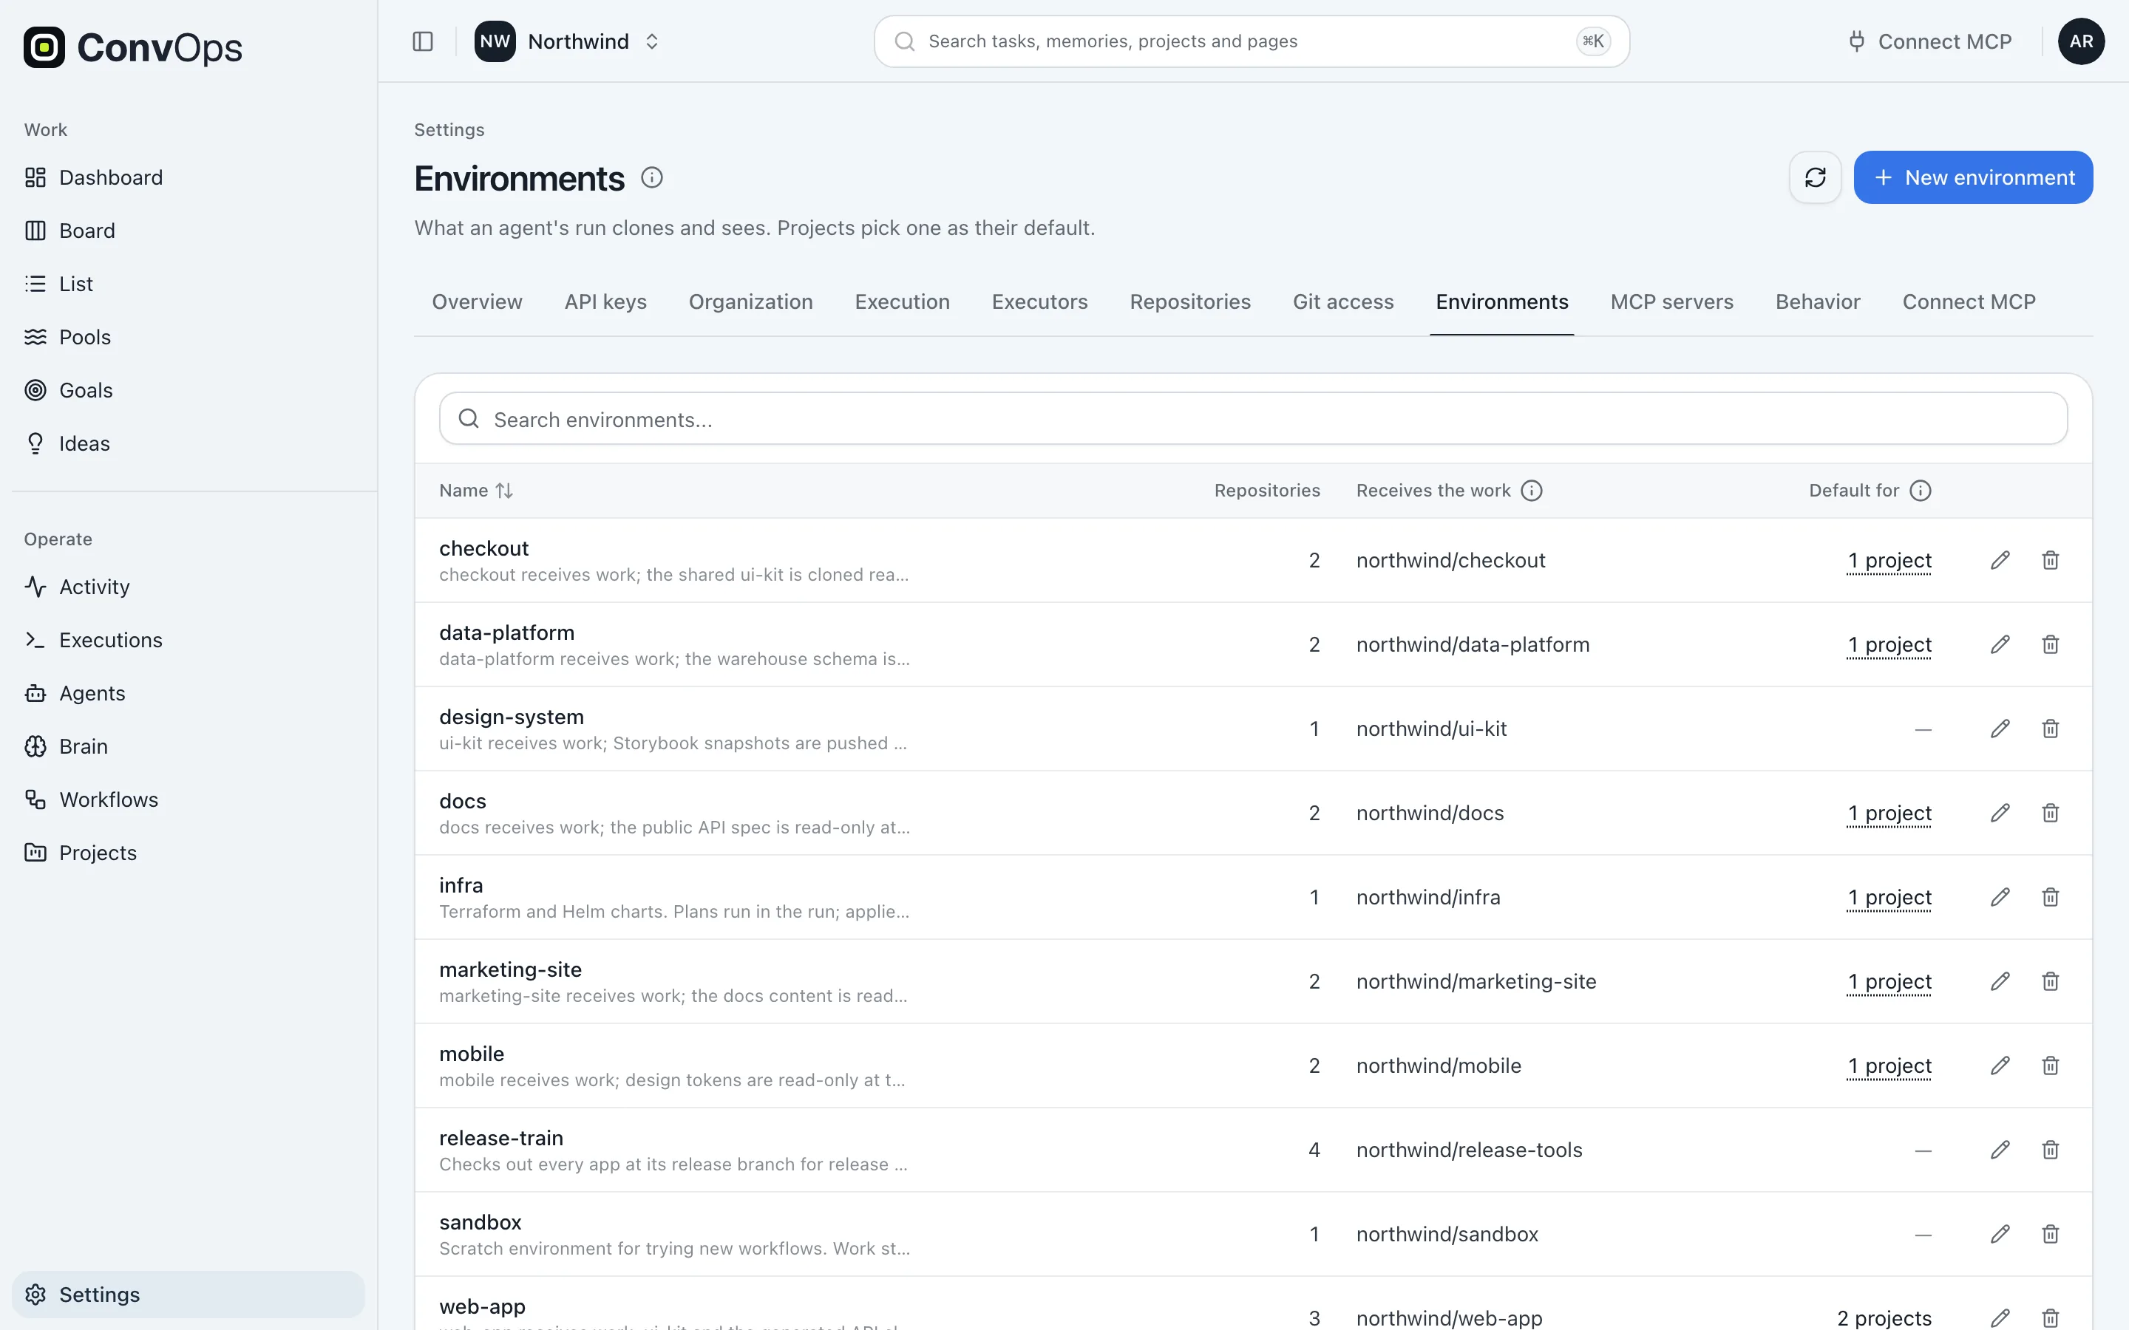Screen dimensions: 2129x1330
Task: Click the northwind/release-tools cell
Action: pos(1469,1150)
